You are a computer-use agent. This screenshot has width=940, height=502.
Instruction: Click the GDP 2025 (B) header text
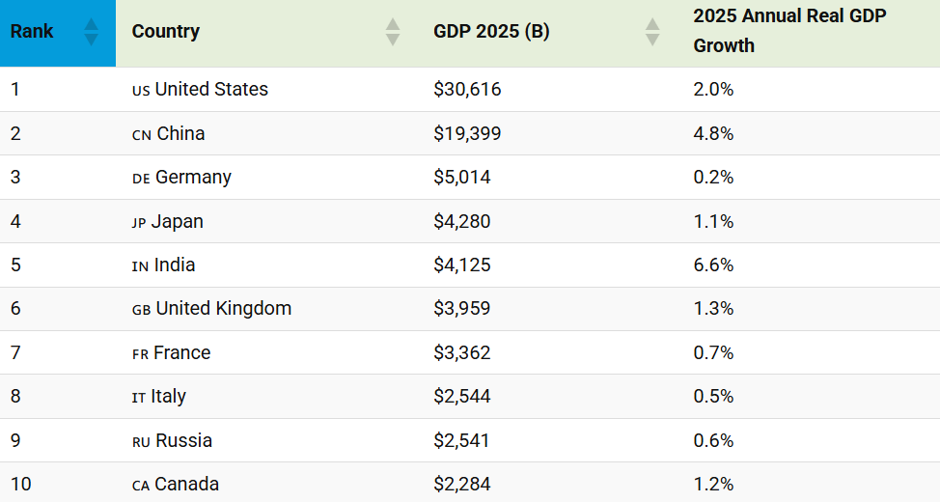491,32
